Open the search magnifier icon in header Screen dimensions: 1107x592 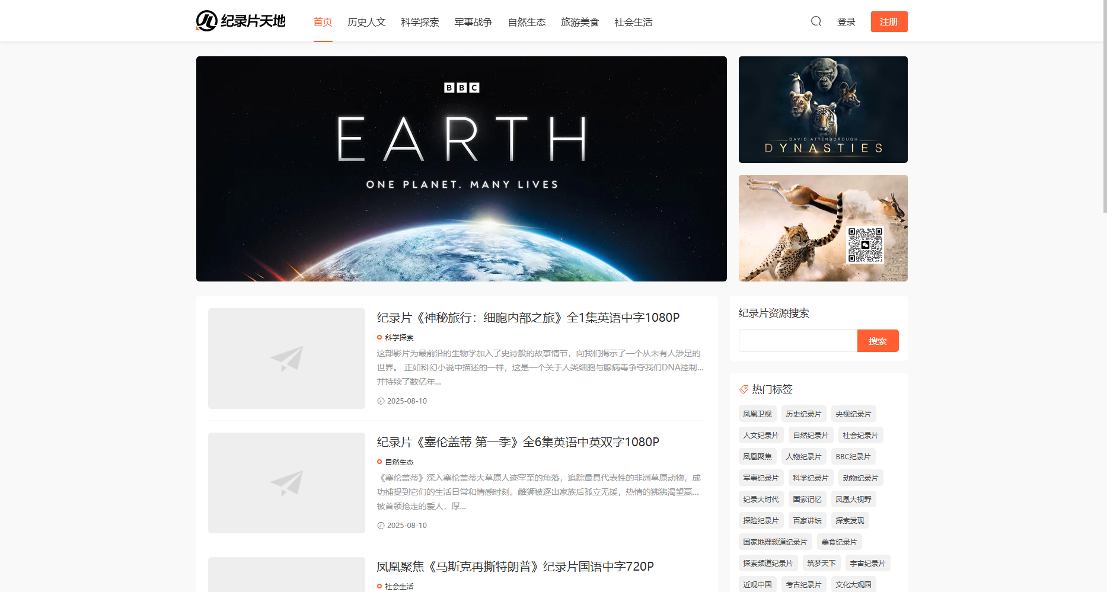click(x=816, y=21)
